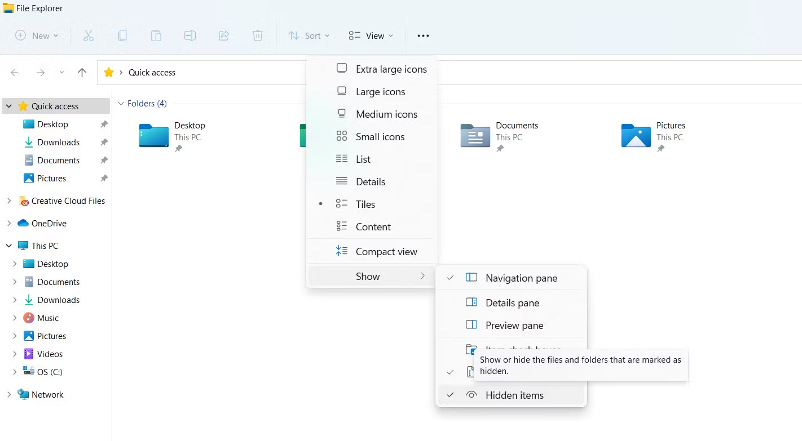Open the See more three-dots menu
This screenshot has width=802, height=441.
point(423,35)
